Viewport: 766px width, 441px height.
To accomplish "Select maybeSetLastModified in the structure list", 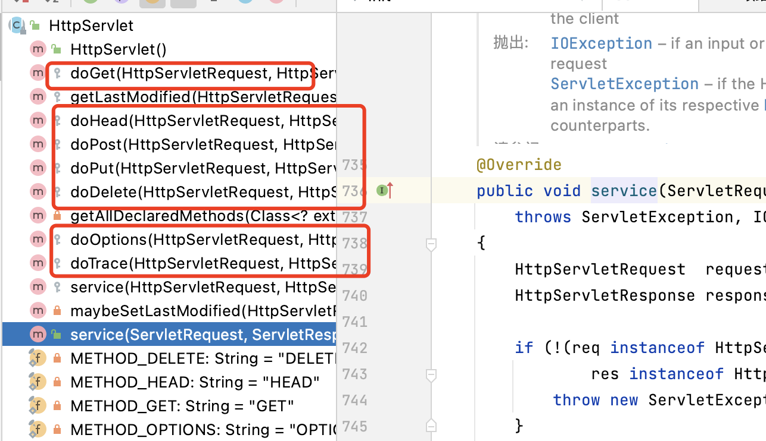I will point(203,311).
